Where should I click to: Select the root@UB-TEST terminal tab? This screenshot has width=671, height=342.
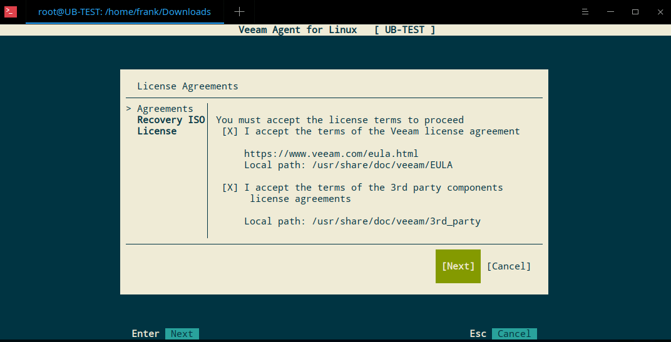(x=125, y=12)
